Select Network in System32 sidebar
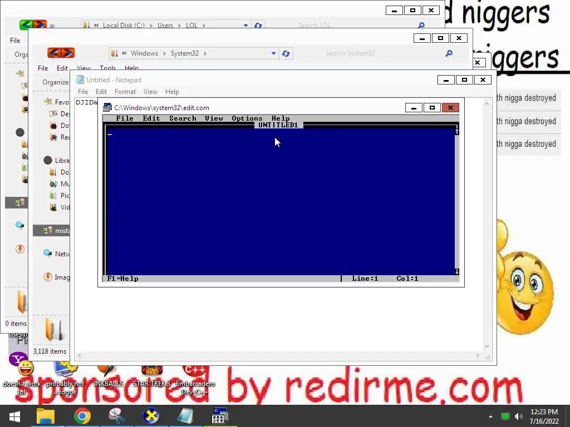Image resolution: width=570 pixels, height=427 pixels. (x=56, y=254)
